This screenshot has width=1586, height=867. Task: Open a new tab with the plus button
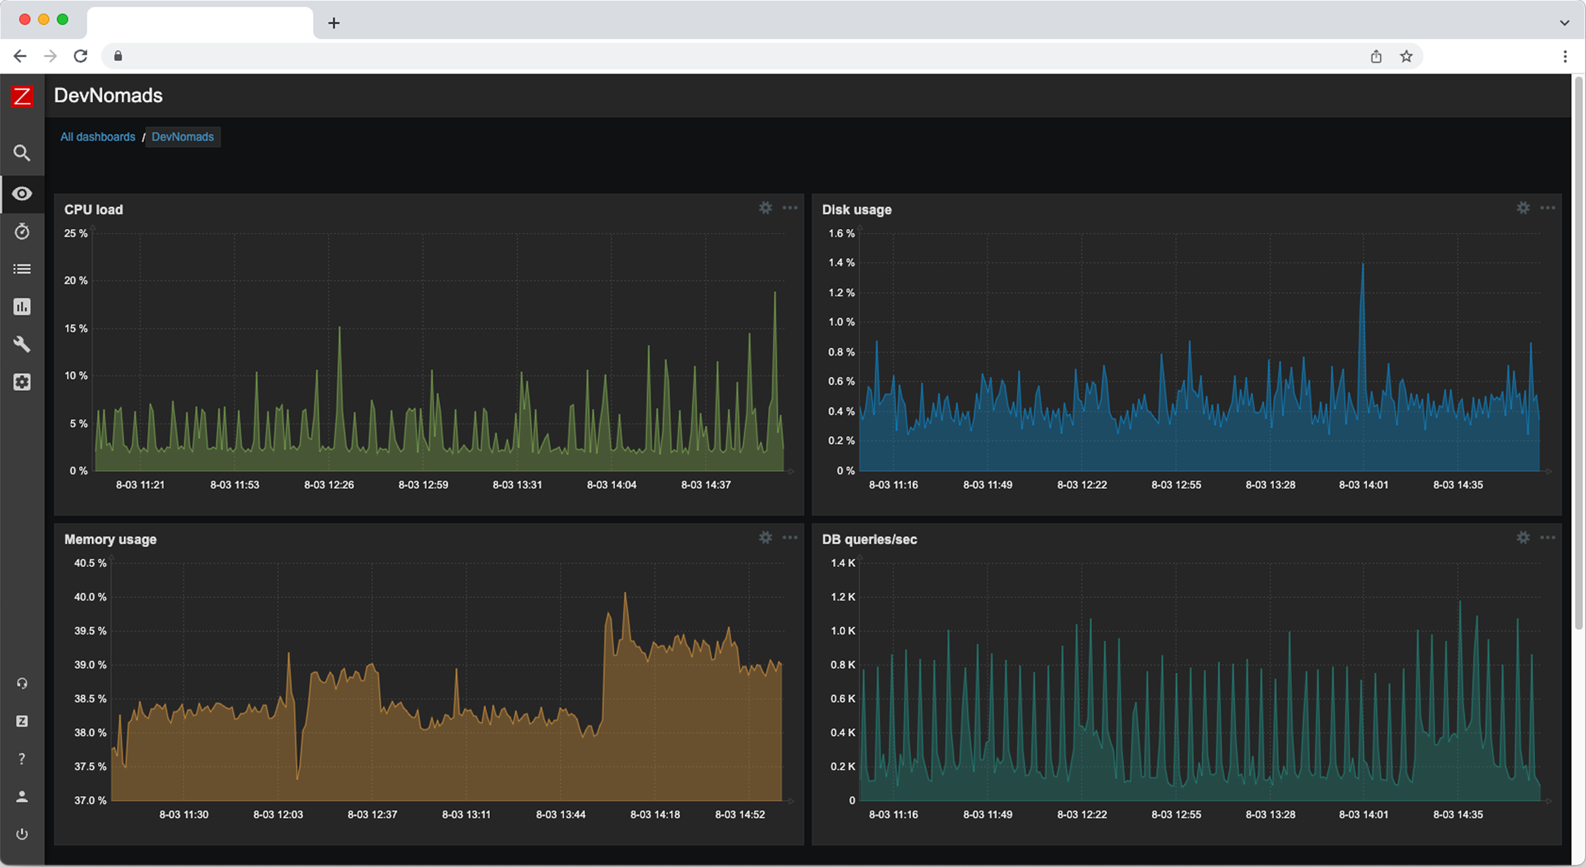(x=334, y=23)
